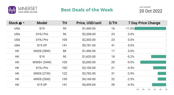This screenshot has height=95, width=174.
Task: Sort by the Model column header
Action: tap(42, 23)
